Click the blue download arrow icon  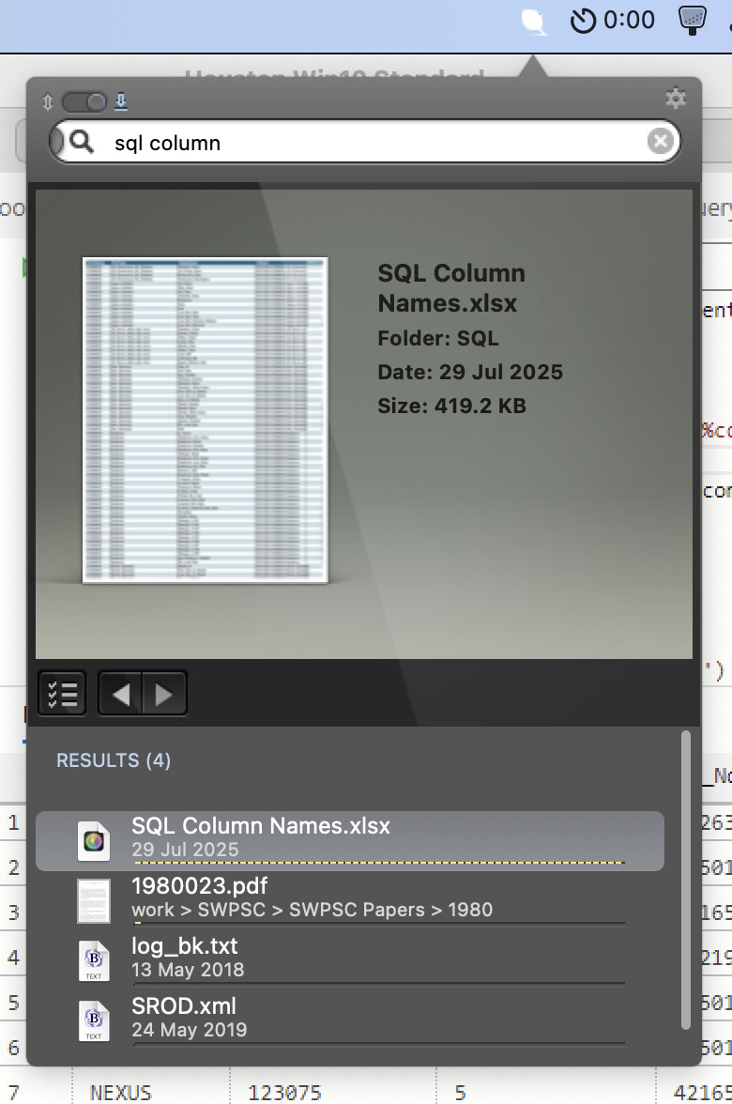tap(121, 101)
